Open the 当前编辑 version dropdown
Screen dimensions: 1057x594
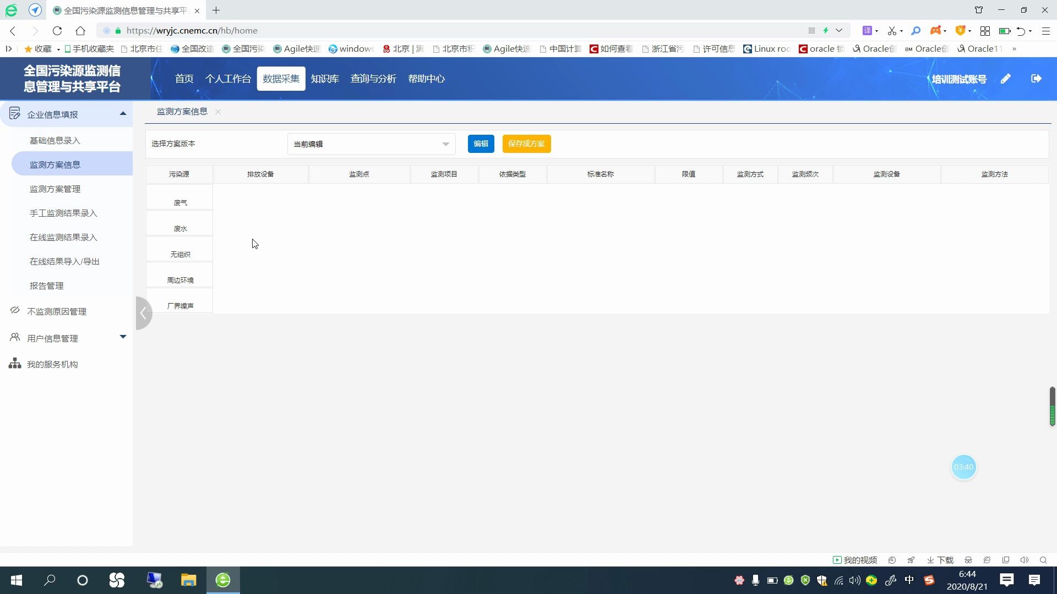371,144
